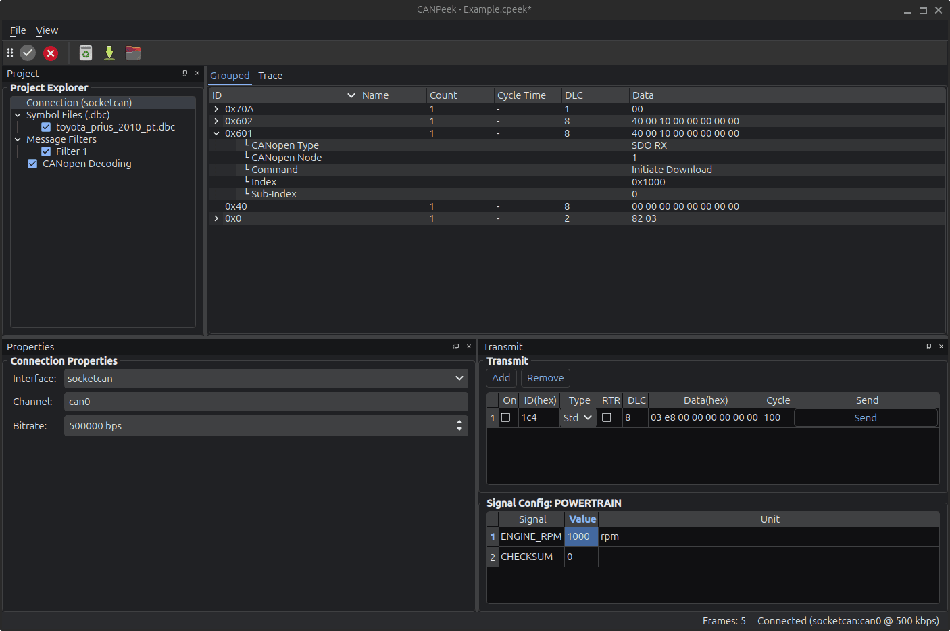Select the ENGINE_RPM value field
Image resolution: width=950 pixels, height=631 pixels.
tap(580, 536)
